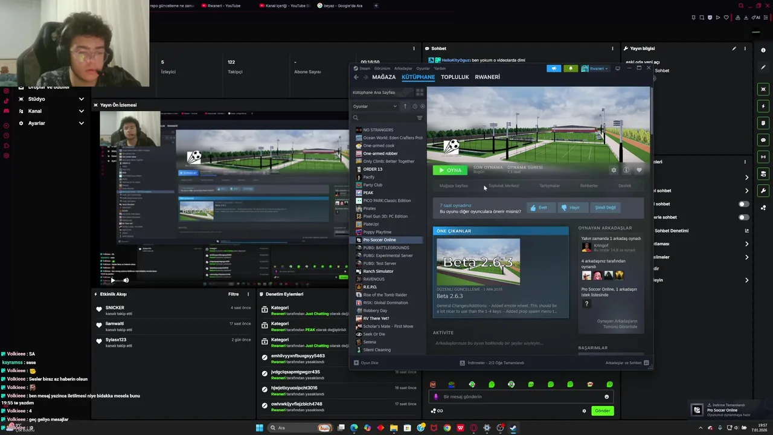The image size is (773, 435).
Task: Open RWANERİ profile tab in Steam
Action: 487,77
